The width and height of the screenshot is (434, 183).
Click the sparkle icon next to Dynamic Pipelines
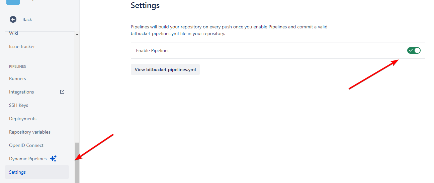[x=53, y=159]
